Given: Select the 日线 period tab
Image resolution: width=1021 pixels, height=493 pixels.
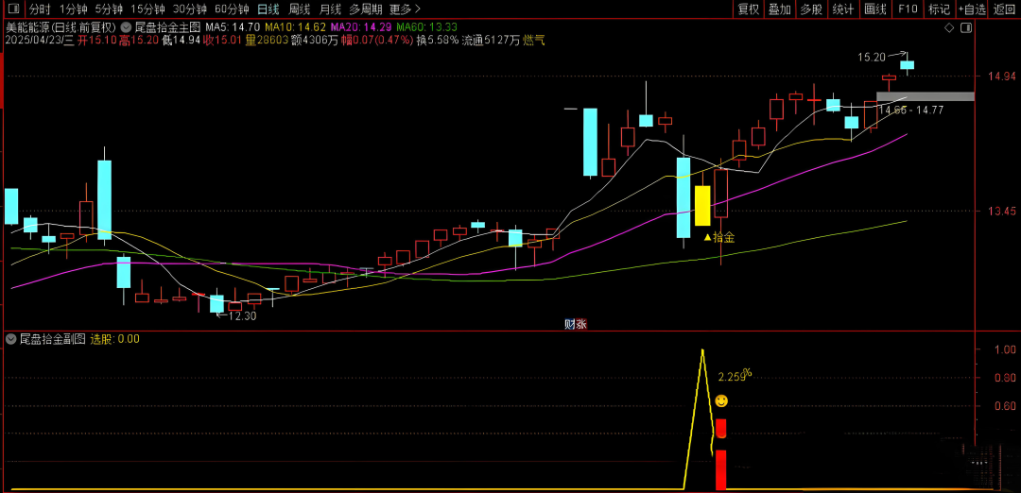Looking at the screenshot, I should (x=268, y=9).
